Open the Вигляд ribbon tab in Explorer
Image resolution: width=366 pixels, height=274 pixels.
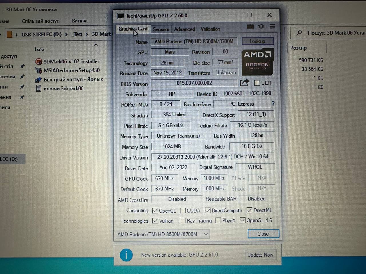click(x=80, y=21)
